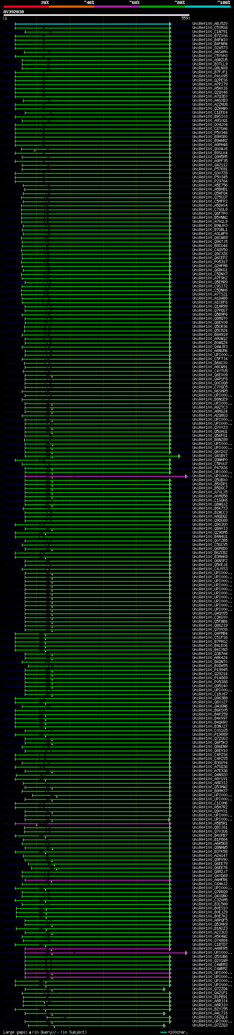Select hit label UniRef100_Q2PES6
The image size is (234, 1035).
[x=210, y=80]
